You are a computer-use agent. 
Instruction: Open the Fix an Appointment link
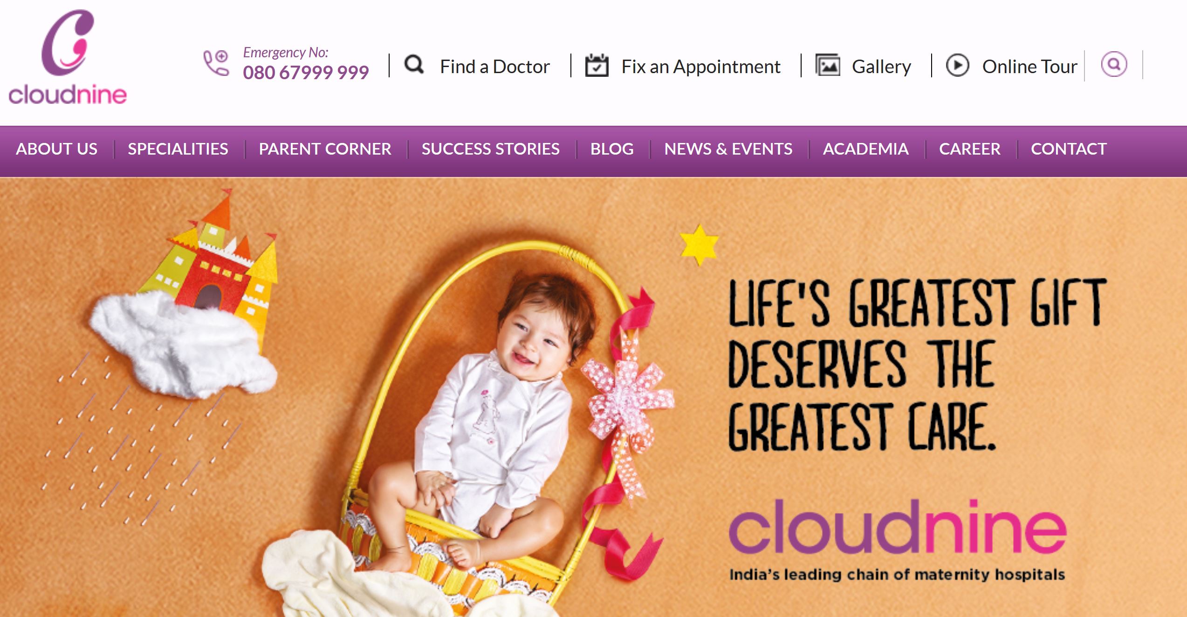701,67
